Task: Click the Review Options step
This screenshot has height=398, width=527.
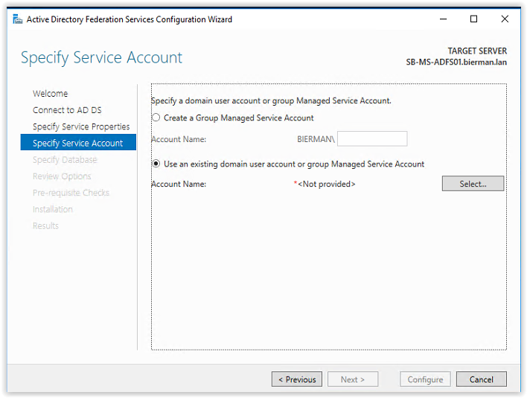Action: pyautogui.click(x=62, y=176)
